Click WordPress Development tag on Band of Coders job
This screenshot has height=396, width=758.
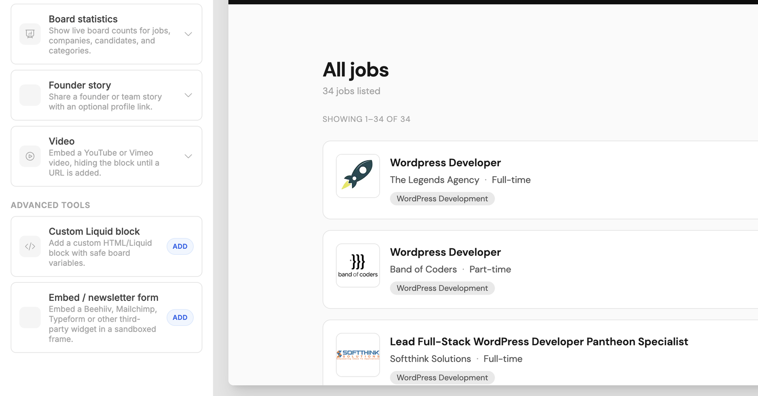point(442,288)
